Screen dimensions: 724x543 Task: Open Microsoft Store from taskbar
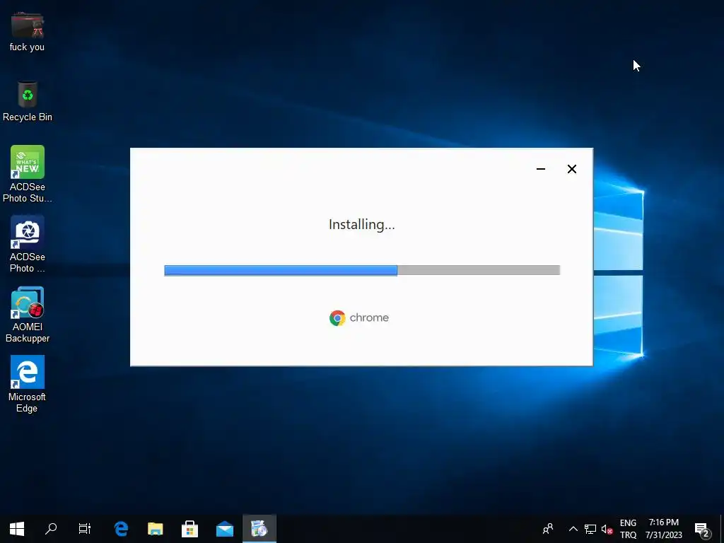(189, 529)
